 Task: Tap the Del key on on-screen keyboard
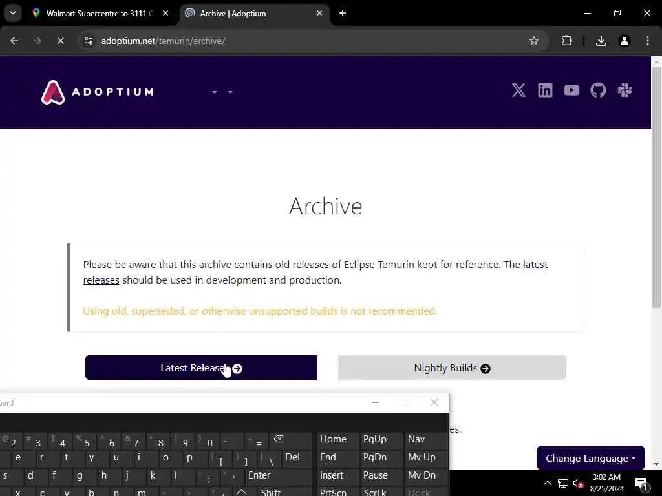pyautogui.click(x=296, y=458)
